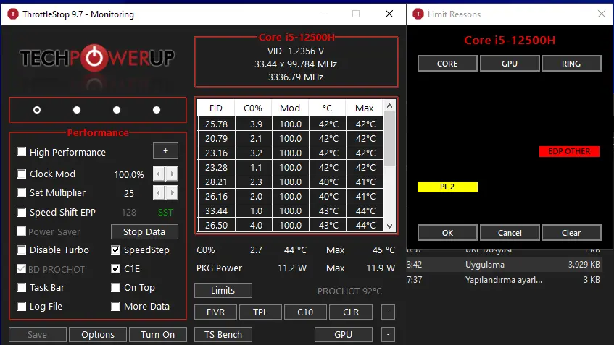The width and height of the screenshot is (614, 345).
Task: Click the core table scrollbar thumb
Action: 389,138
